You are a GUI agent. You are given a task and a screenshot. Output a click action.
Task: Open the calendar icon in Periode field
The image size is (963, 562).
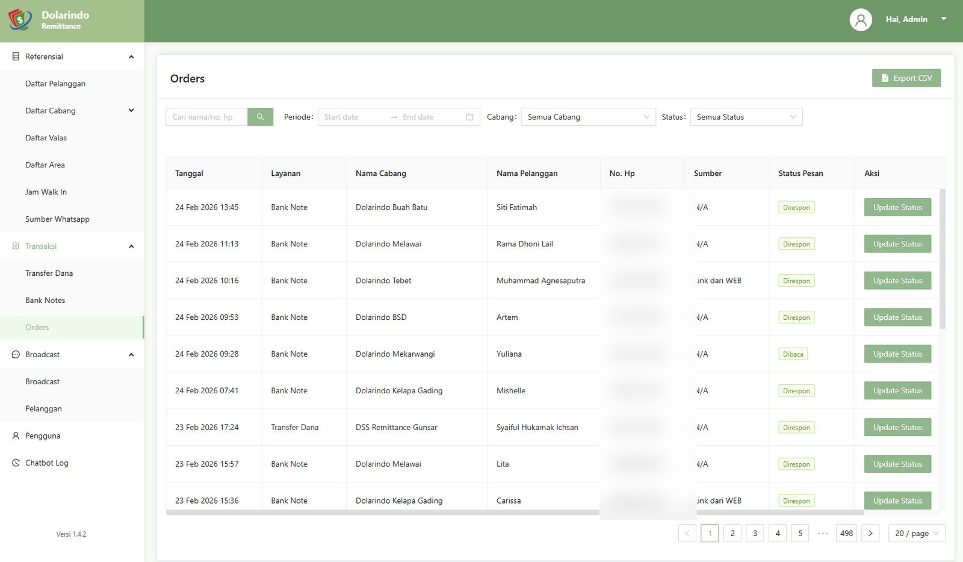(469, 117)
